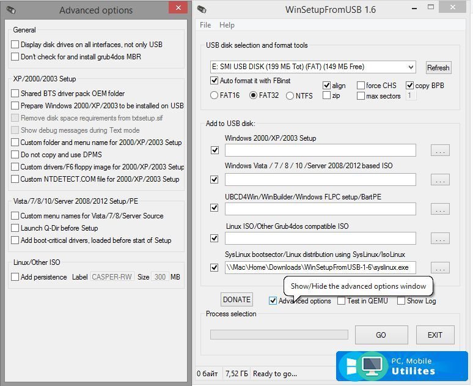The image size is (473, 386).
Task: Click the Windows 2000/XP/2003 Setup path field
Action: [x=320, y=150]
